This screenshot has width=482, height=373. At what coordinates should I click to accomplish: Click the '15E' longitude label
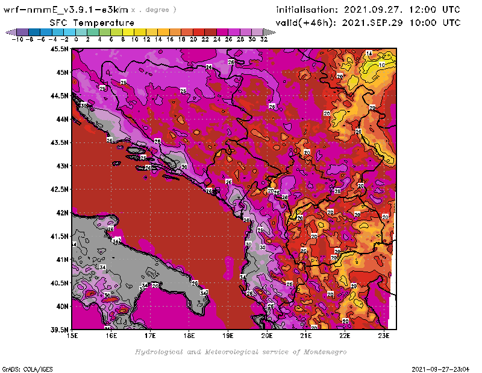[x=72, y=336]
